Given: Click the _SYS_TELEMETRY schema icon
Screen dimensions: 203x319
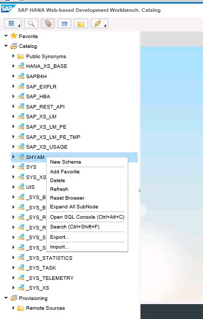Looking at the screenshot, I should point(21,278).
